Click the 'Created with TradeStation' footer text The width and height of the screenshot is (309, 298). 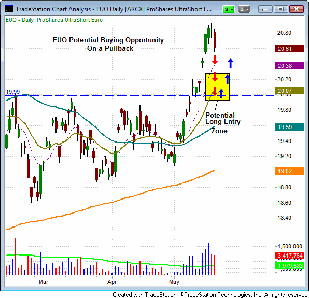point(210,295)
